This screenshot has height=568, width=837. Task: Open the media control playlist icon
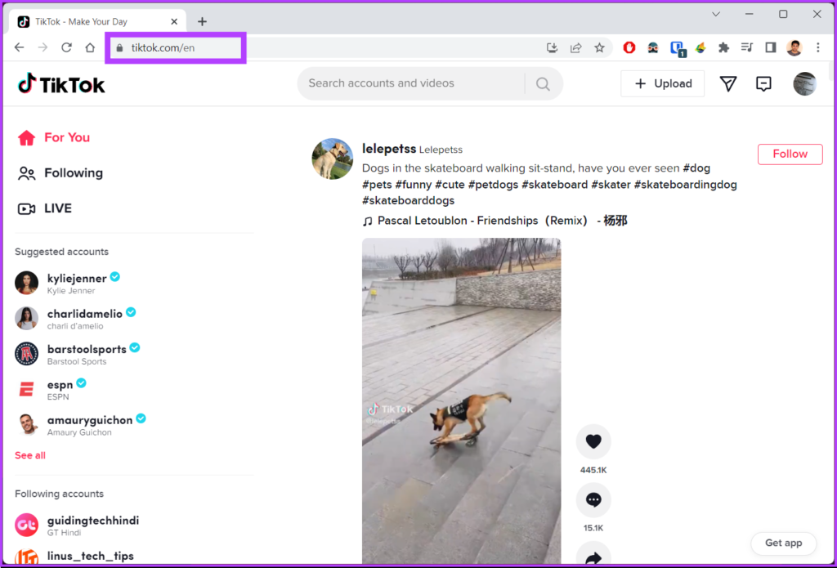(x=747, y=47)
